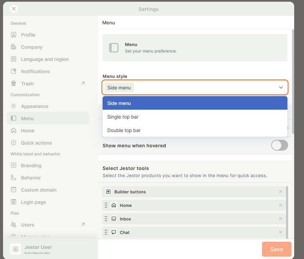This screenshot has width=304, height=259.
Task: Open Custom domain section
Action: [48, 190]
